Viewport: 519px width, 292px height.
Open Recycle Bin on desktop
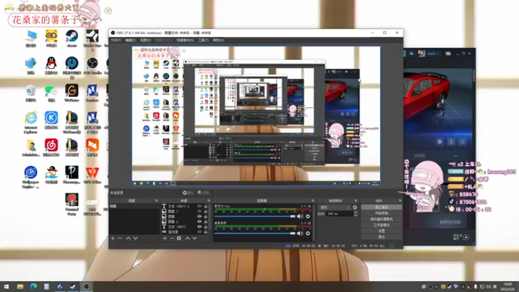pos(30,93)
